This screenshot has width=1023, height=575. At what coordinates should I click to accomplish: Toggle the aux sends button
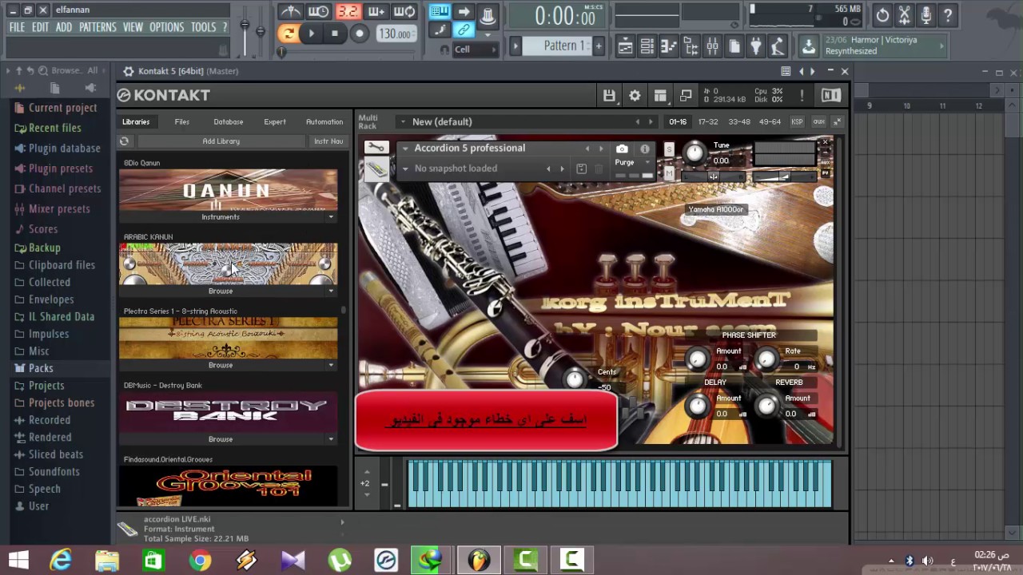pyautogui.click(x=818, y=122)
